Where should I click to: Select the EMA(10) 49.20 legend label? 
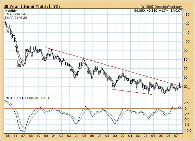coord(16,18)
